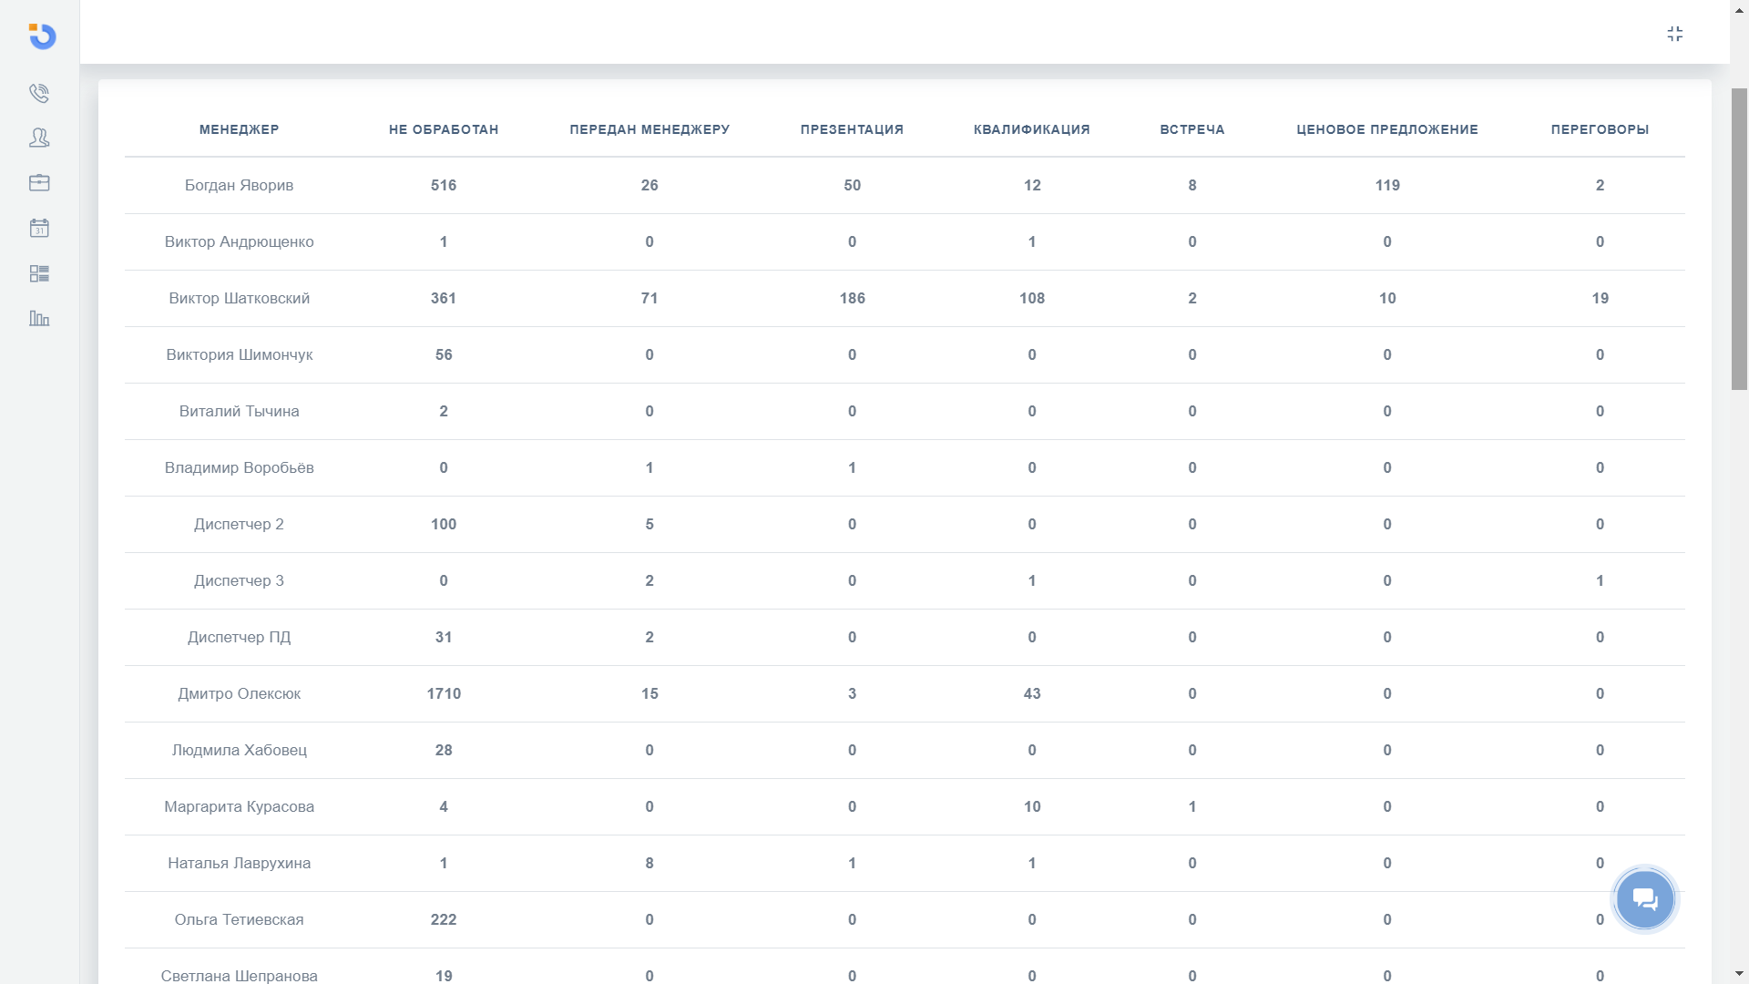This screenshot has width=1749, height=984.
Task: Open the live chat bubble button
Action: 1644,899
